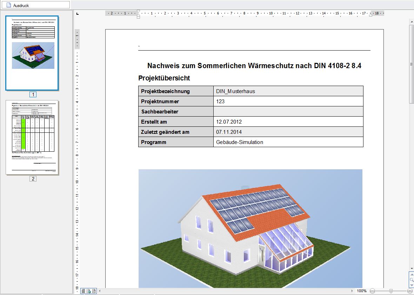Image resolution: width=414 pixels, height=295 pixels.
Task: Click the horizontal scrollbar right arrow
Action: tap(352, 291)
